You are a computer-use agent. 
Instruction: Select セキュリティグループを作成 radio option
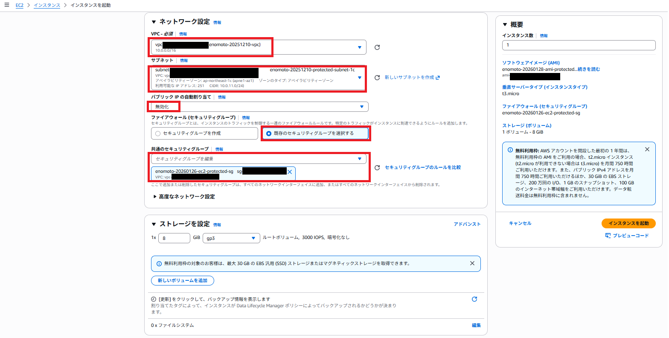(158, 134)
